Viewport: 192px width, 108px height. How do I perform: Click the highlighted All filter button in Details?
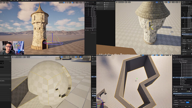pyautogui.click(x=187, y=102)
